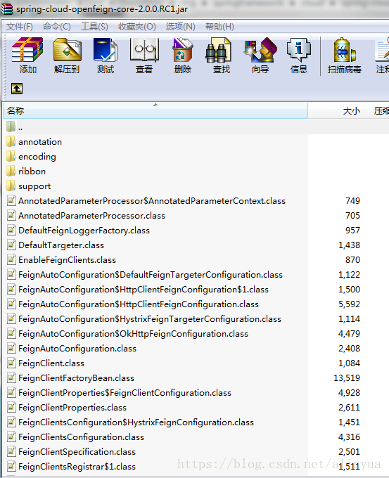Open the 选项(N) menu
The height and width of the screenshot is (478, 389).
pos(180,27)
